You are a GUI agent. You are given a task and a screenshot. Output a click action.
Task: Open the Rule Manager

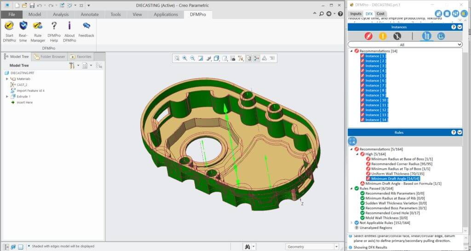coord(38,26)
